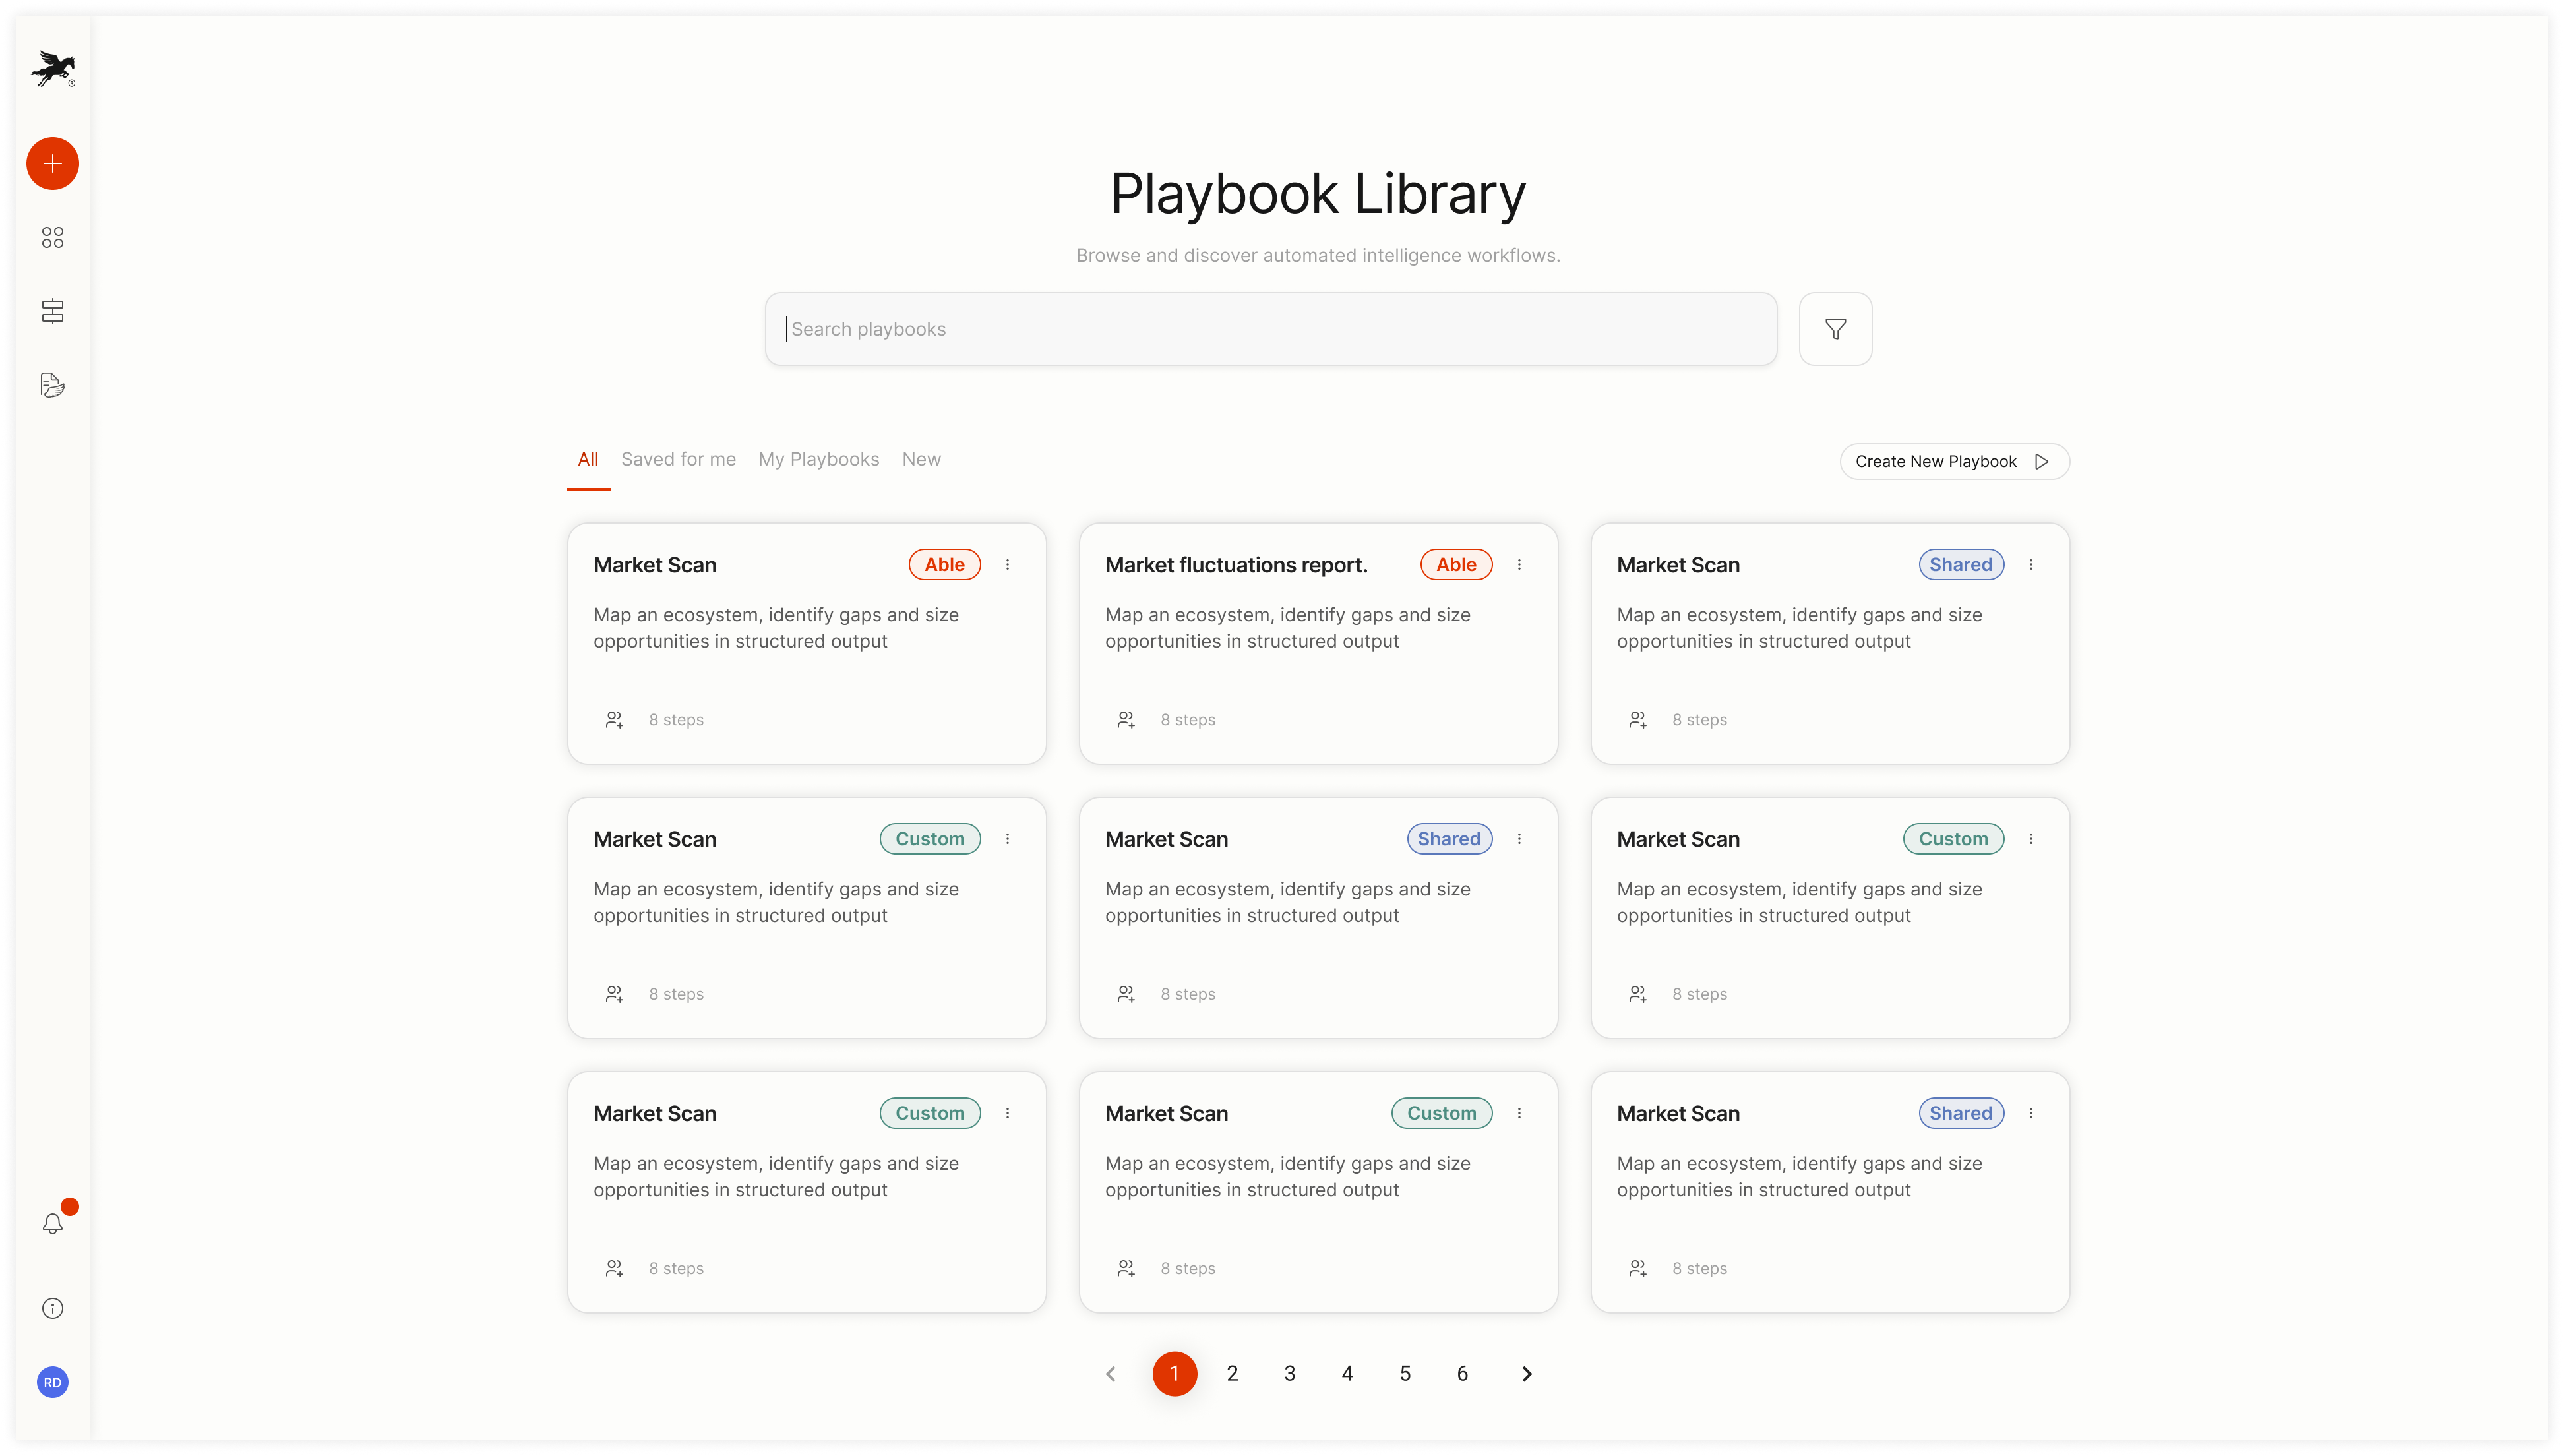Image resolution: width=2564 pixels, height=1456 pixels.
Task: Switch to the My Playbooks tab
Action: [x=818, y=459]
